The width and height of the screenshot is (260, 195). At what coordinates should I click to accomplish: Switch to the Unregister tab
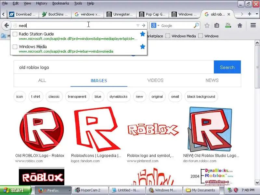[x=120, y=14]
